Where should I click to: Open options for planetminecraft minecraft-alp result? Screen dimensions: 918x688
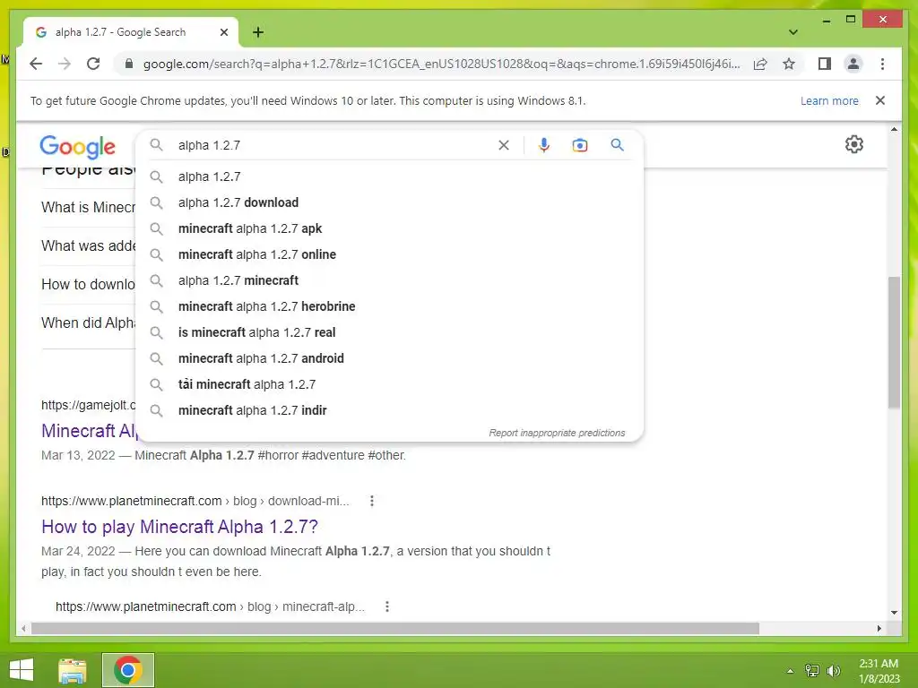click(387, 606)
